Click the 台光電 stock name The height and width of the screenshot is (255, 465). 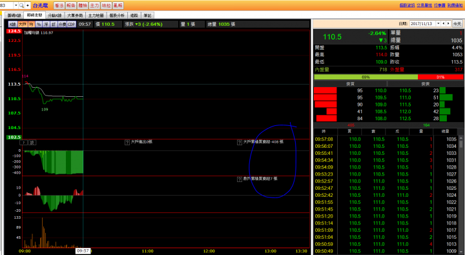click(40, 5)
